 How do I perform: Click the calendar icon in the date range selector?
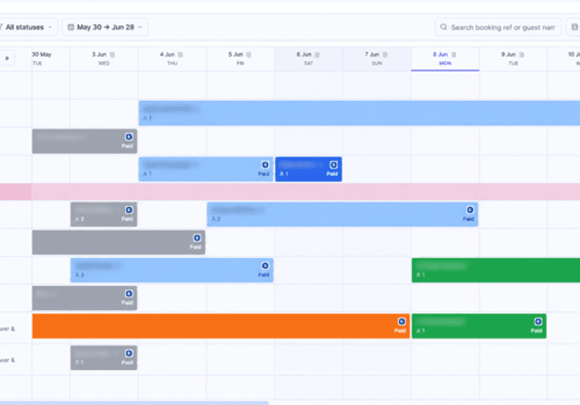[x=71, y=27]
